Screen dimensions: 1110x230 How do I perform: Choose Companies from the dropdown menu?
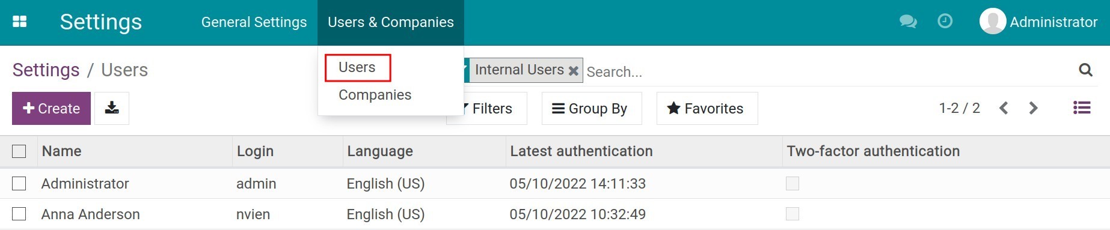tap(375, 95)
